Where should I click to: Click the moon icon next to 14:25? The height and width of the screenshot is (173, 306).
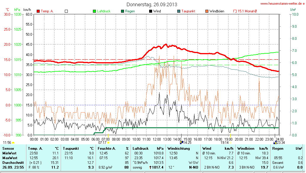pos(181,143)
